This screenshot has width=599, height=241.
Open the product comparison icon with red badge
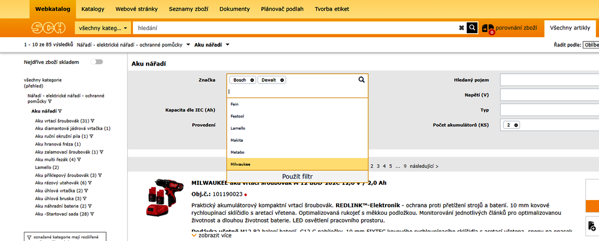click(x=488, y=29)
